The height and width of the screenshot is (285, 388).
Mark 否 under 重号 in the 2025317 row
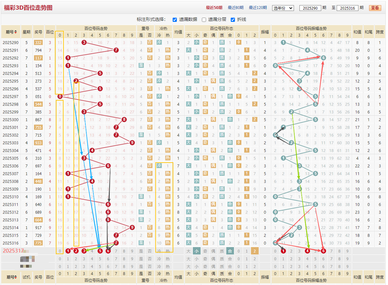click(150, 251)
